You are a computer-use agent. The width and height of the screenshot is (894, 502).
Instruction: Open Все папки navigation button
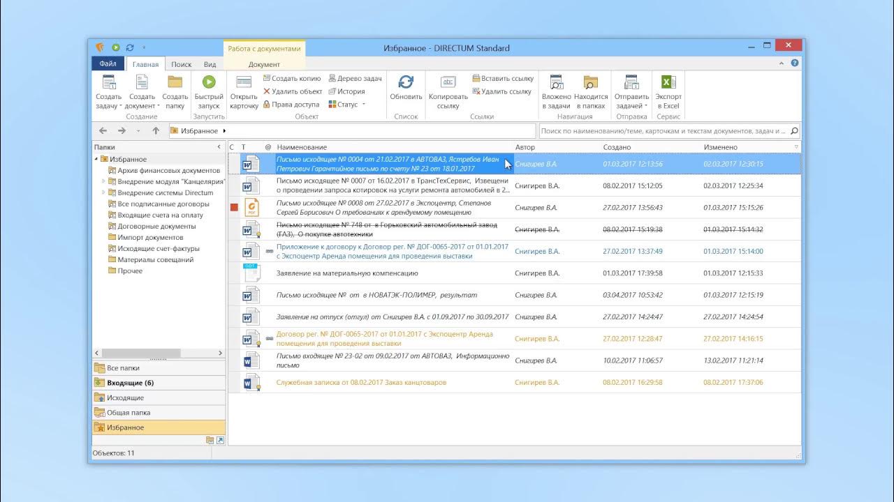coord(159,367)
